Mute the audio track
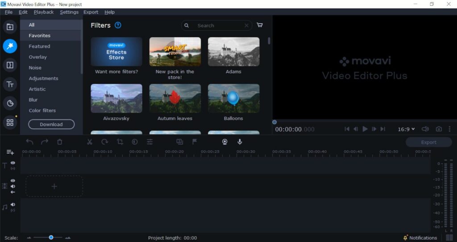 tap(13, 205)
